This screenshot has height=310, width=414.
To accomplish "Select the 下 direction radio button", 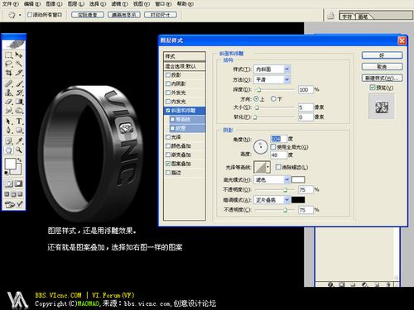I will coord(273,98).
